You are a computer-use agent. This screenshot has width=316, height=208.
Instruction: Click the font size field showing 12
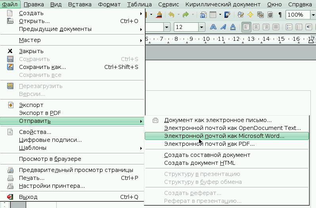[186, 27]
